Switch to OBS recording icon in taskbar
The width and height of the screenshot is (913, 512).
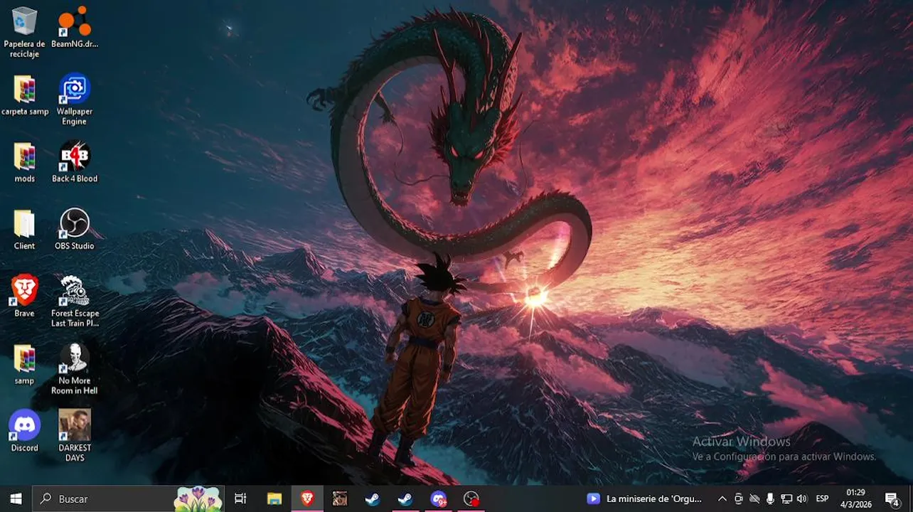[x=471, y=498]
